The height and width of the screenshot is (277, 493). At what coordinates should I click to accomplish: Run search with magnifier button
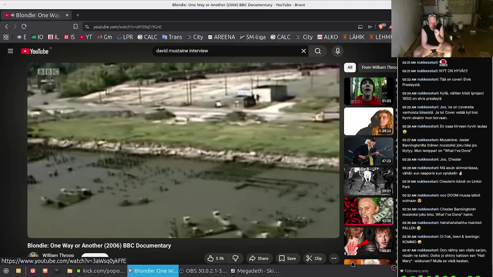tap(318, 51)
